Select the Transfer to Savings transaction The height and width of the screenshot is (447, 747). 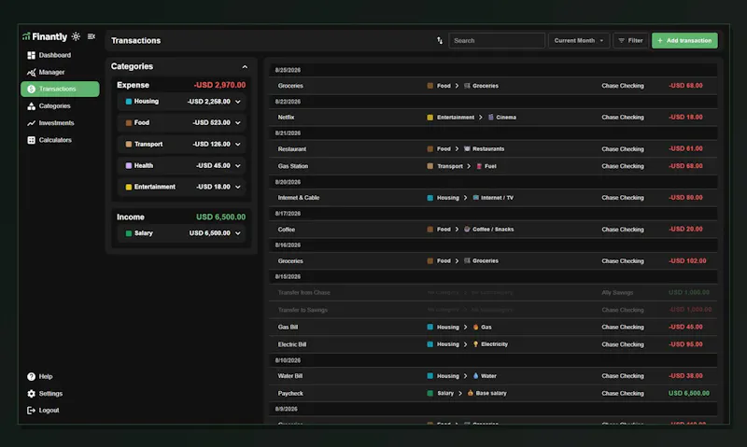click(493, 310)
